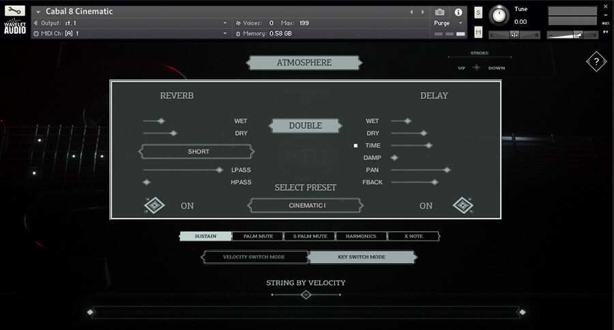Select previous preset left of CINEMATIC I

[x=250, y=205]
